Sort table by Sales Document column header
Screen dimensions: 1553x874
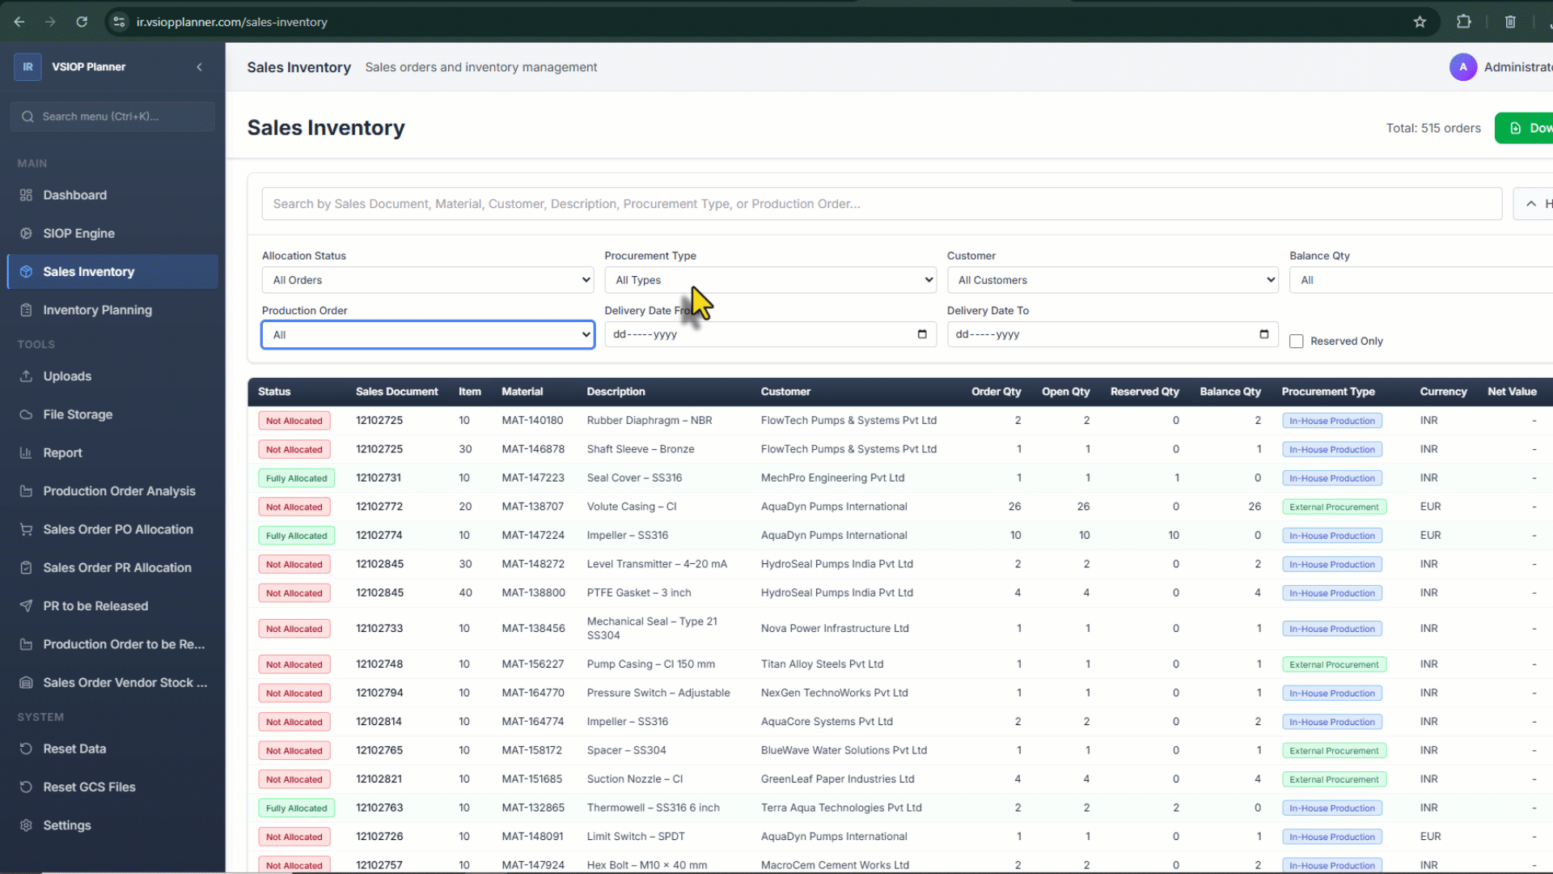tap(396, 392)
